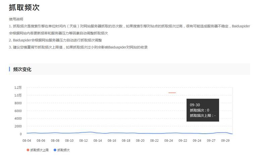The image size is (268, 160).
Task: Click the 抓取频次 page heading
Action: (x=24, y=7)
